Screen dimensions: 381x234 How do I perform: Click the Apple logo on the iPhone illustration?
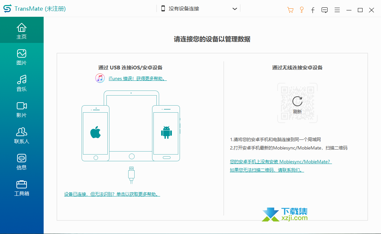coord(95,132)
